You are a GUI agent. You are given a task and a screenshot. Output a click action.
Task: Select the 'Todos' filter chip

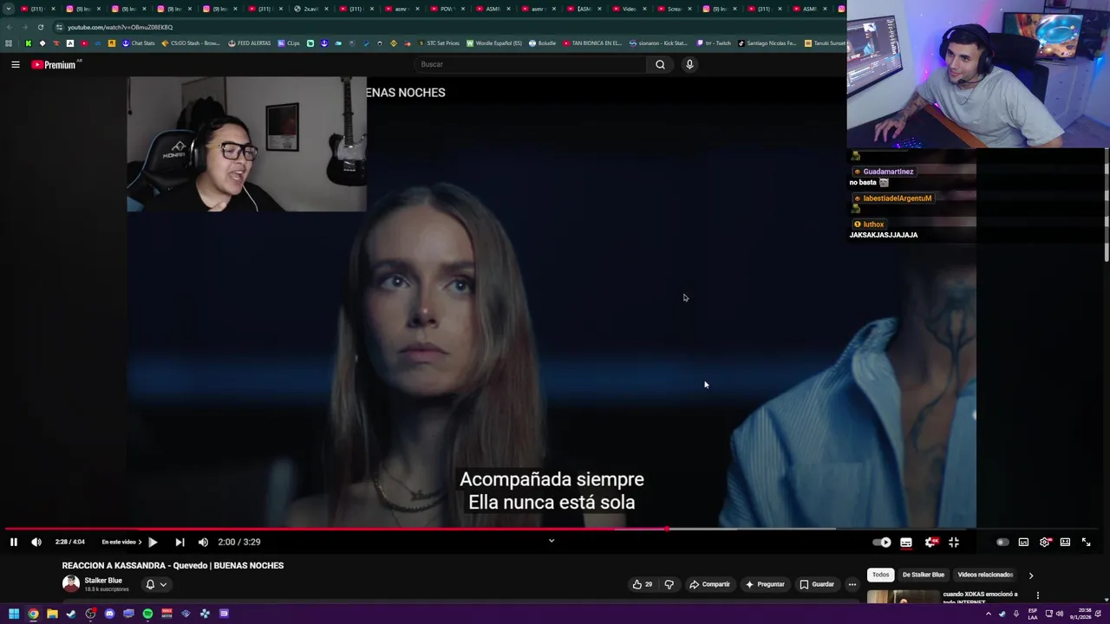pyautogui.click(x=880, y=575)
